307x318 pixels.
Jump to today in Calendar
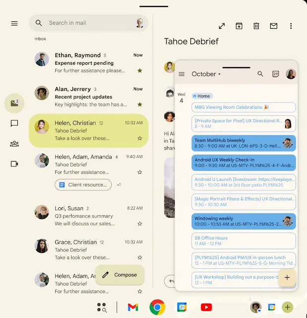(x=276, y=74)
